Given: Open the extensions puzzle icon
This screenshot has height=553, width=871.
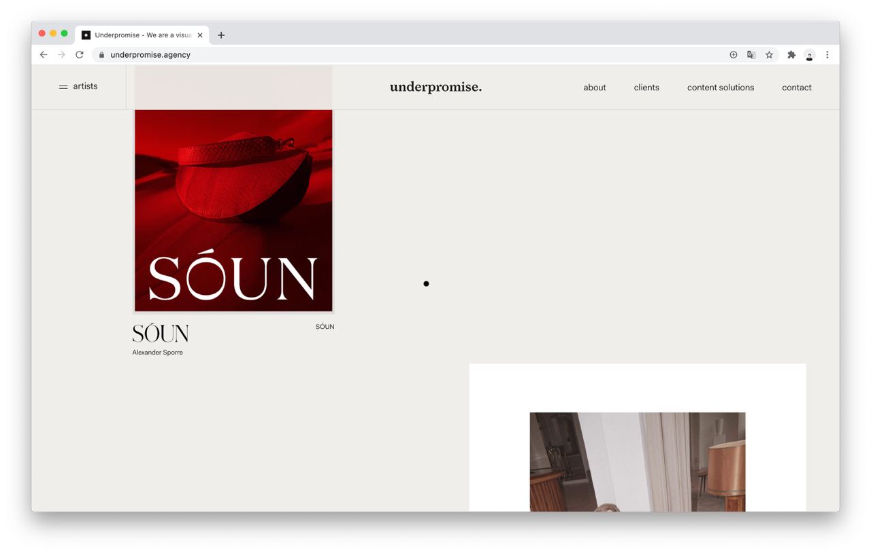Looking at the screenshot, I should click(791, 55).
